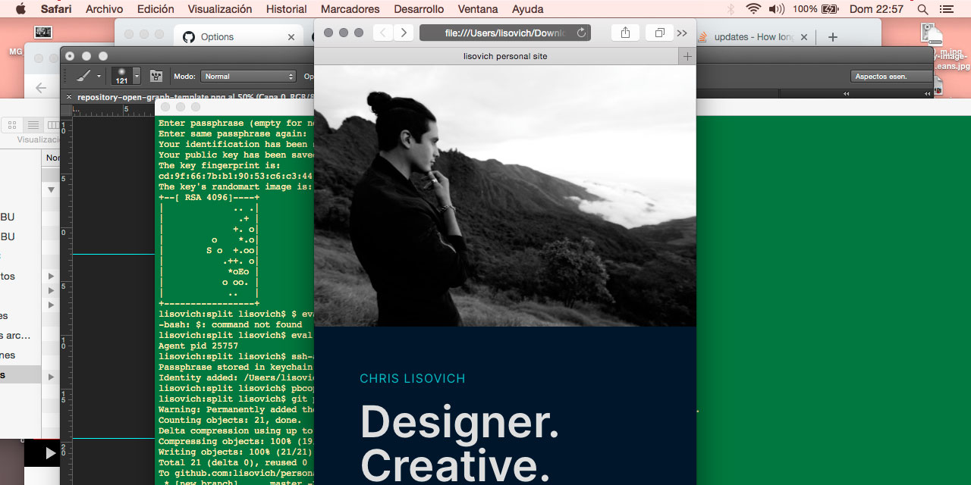The width and height of the screenshot is (971, 485).
Task: Open the brush preset picker showing size 121
Action: click(x=121, y=76)
